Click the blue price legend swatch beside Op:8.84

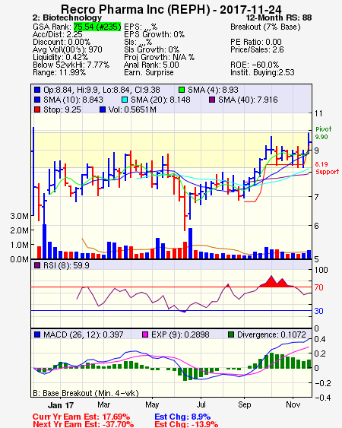coord(37,90)
